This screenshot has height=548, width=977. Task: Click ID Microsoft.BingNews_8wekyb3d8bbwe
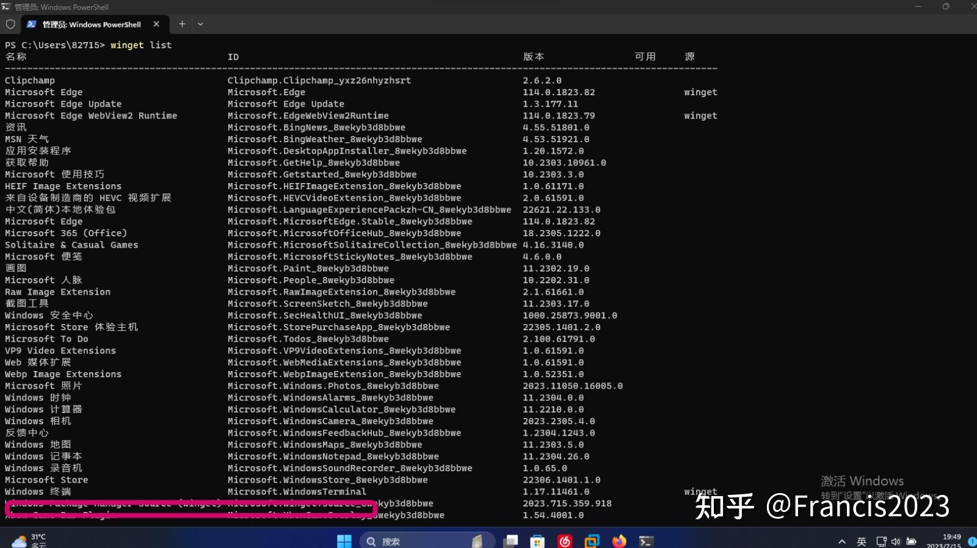tap(316, 128)
